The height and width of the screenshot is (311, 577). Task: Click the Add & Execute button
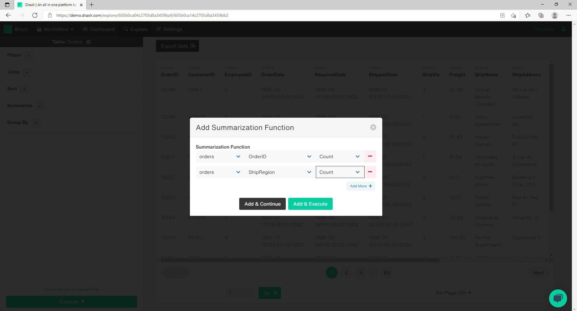click(x=310, y=204)
